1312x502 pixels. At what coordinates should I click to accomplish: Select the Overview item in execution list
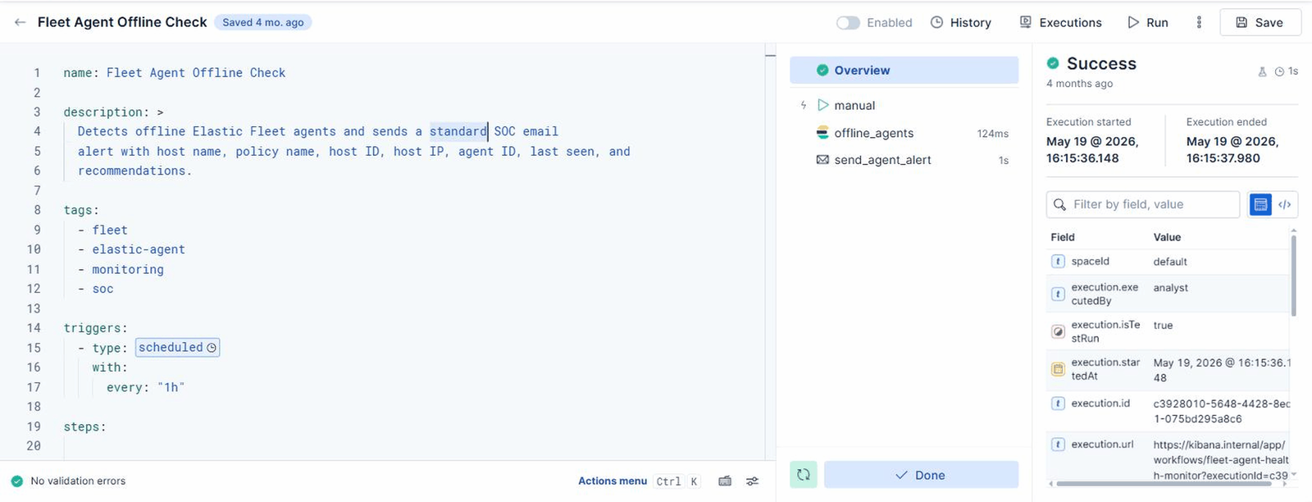904,71
